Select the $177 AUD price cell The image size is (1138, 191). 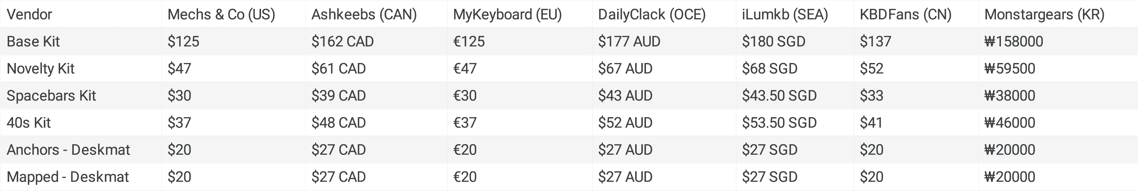(629, 41)
